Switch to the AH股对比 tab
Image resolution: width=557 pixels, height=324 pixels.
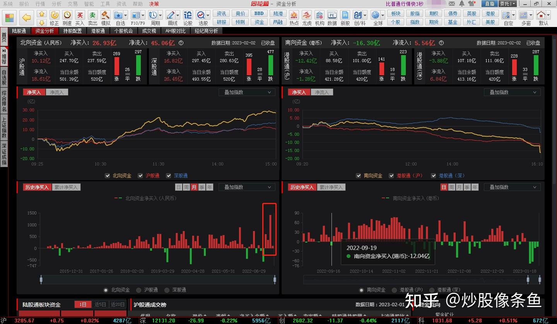[175, 31]
